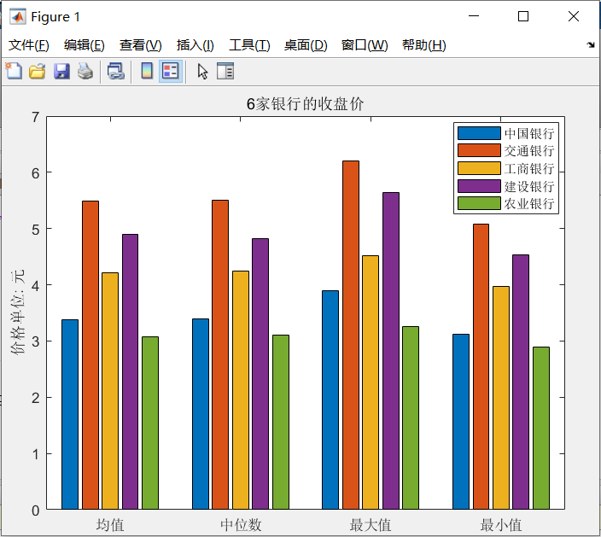The image size is (601, 537).
Task: Select the blue bar in the 最小值 group
Action: pyautogui.click(x=461, y=422)
